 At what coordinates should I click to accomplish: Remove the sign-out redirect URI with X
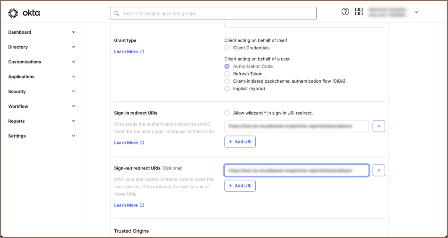click(379, 171)
